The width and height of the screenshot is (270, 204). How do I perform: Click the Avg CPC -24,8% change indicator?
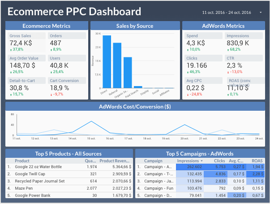click(x=194, y=94)
